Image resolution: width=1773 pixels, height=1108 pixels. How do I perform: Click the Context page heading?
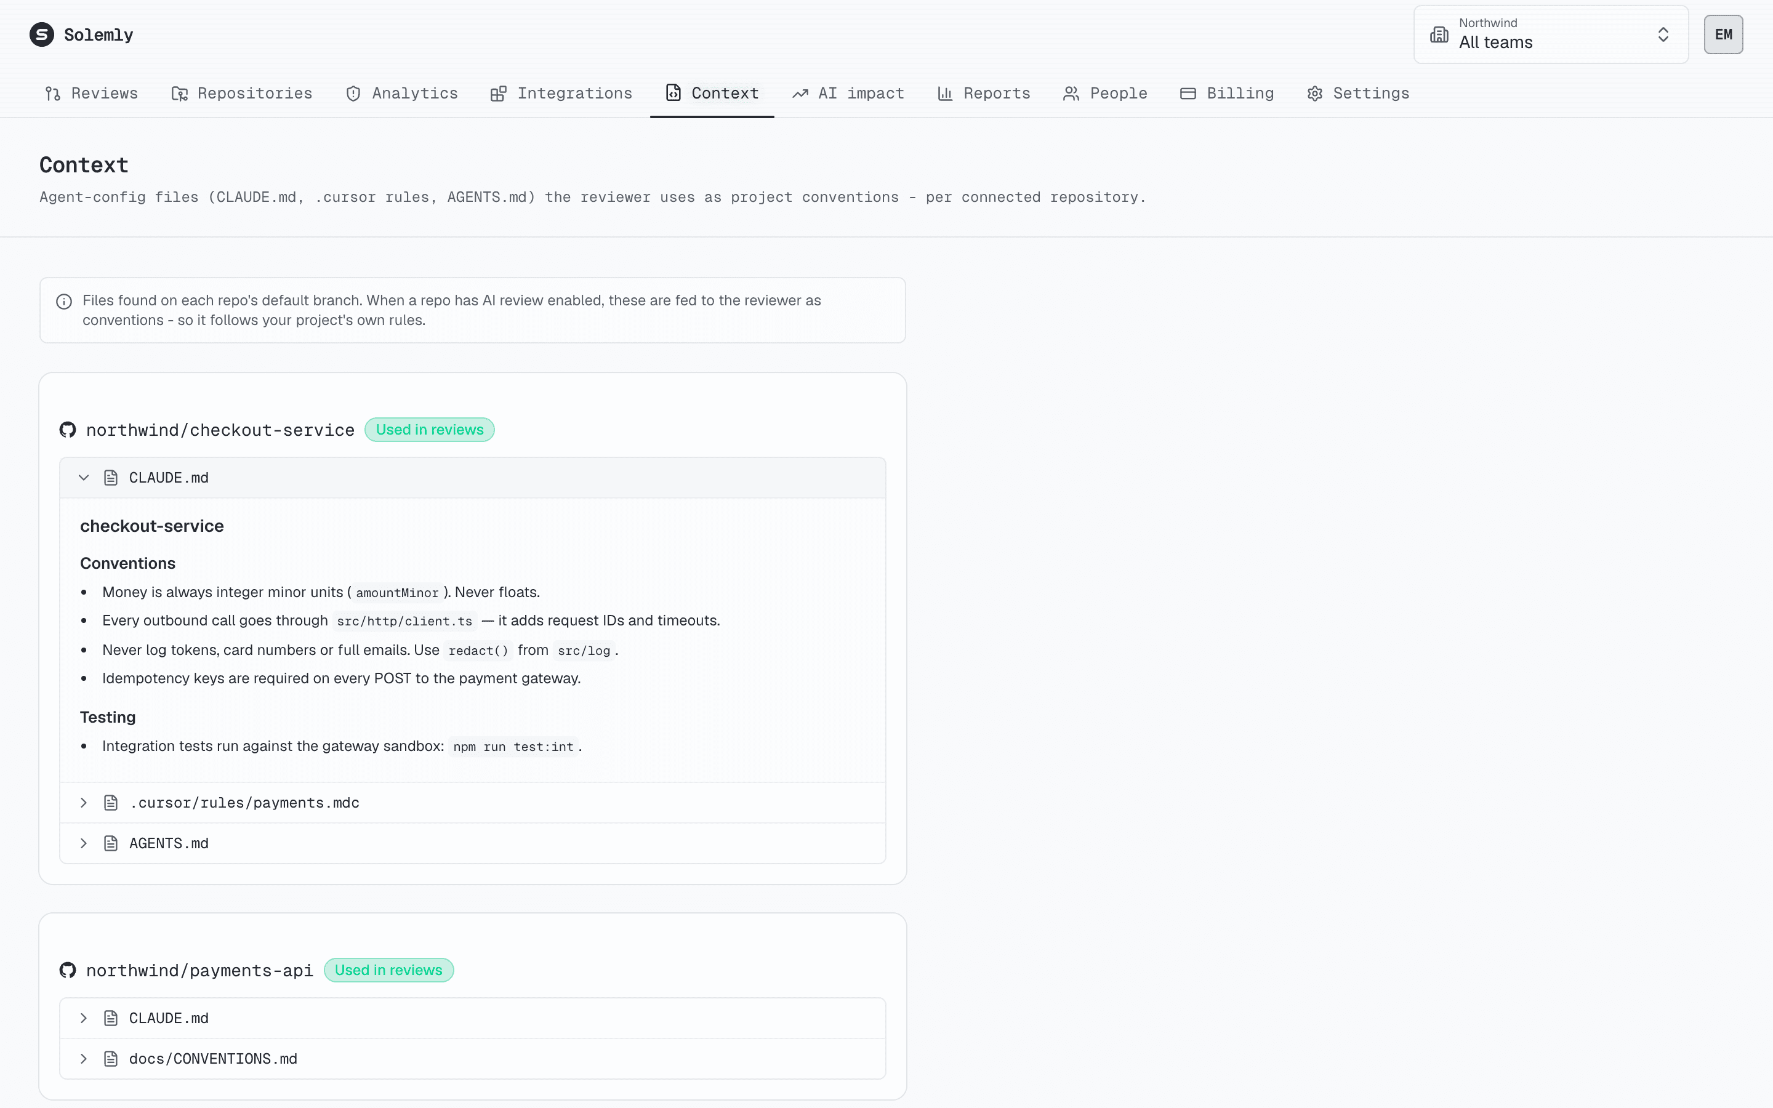point(84,165)
